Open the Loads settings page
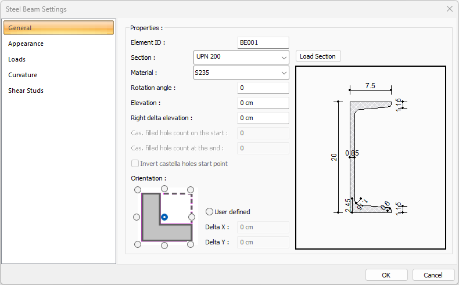 pyautogui.click(x=17, y=59)
